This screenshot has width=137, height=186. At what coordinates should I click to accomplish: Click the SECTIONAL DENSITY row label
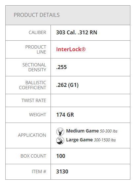(34, 67)
